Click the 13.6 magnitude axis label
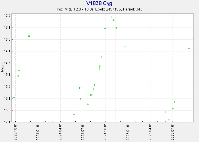The image size is (199, 142). coord(7,39)
